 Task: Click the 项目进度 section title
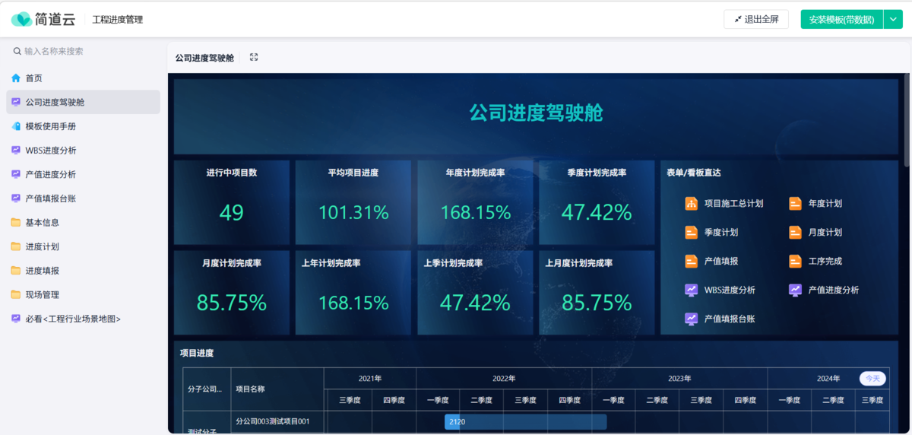tap(197, 353)
